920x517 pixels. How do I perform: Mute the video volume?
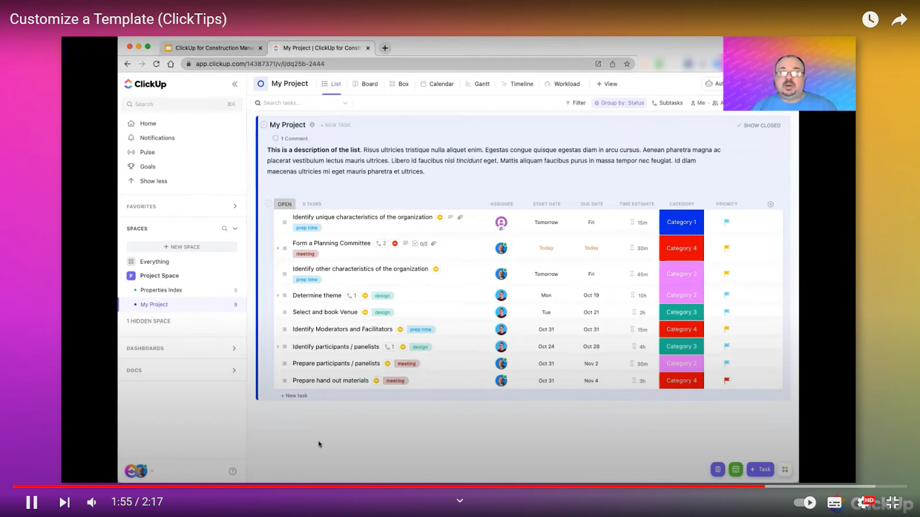tap(92, 502)
